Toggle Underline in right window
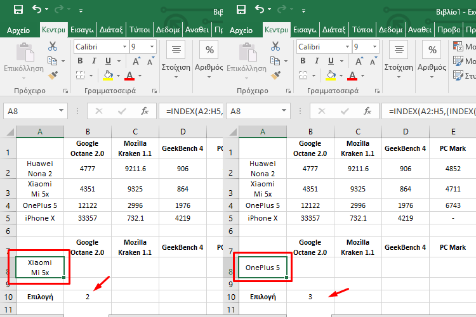Viewport: 476px width, 317px height. (331, 61)
